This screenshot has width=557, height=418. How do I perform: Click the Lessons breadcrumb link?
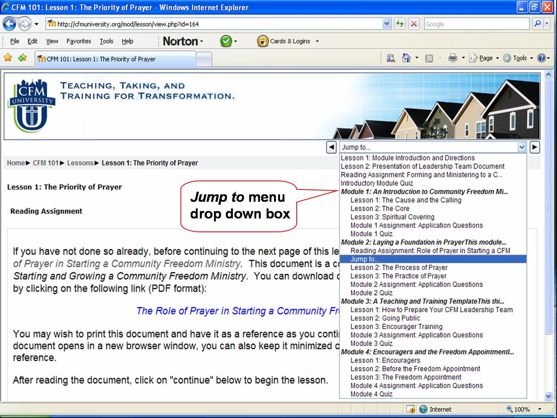[x=80, y=163]
